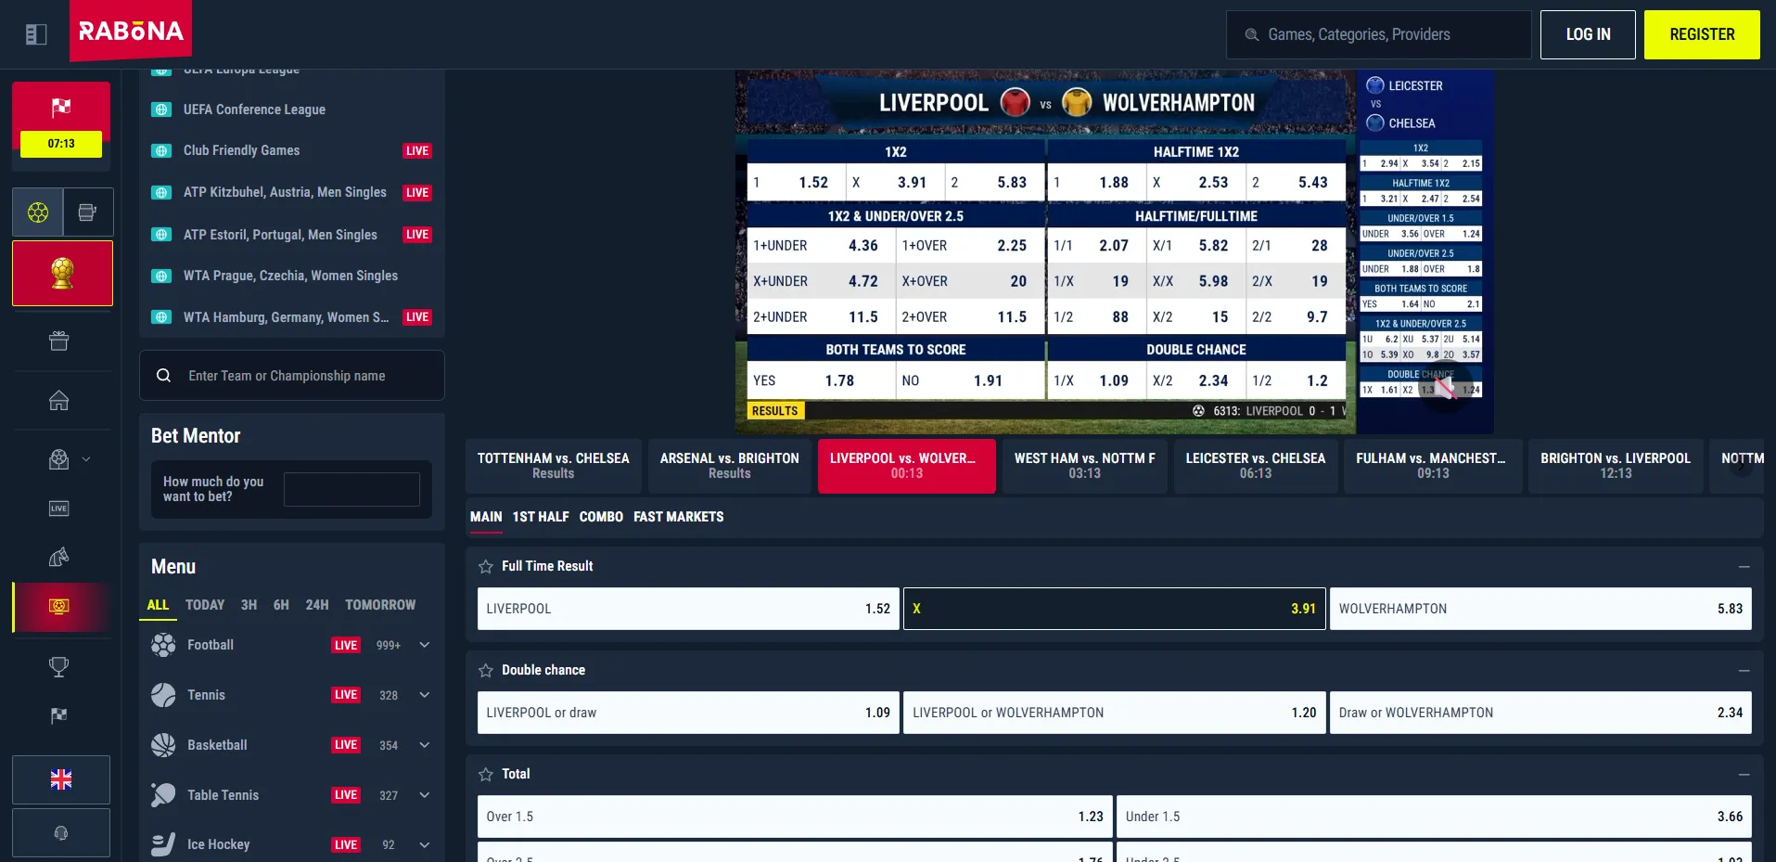This screenshot has width=1776, height=862.
Task: Filter menu by 24H
Action: (x=317, y=605)
